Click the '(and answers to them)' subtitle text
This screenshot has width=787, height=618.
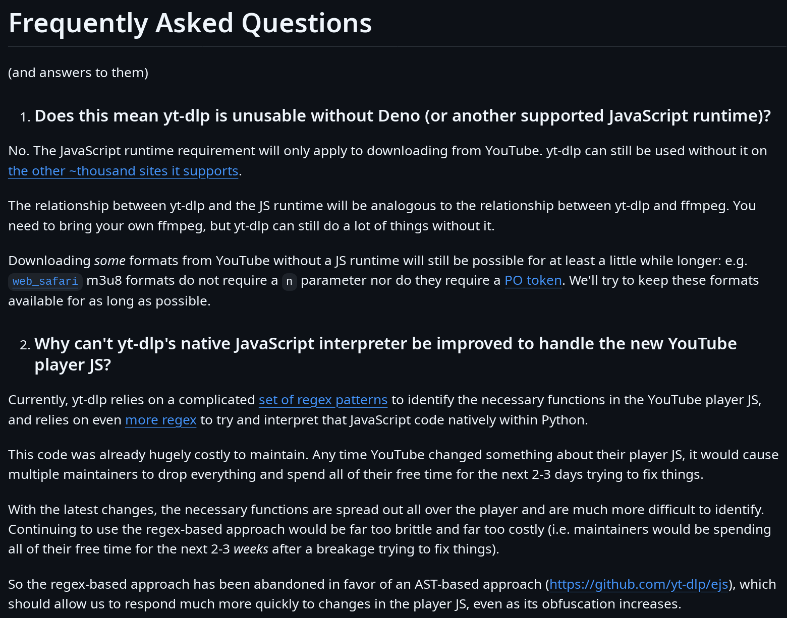click(x=78, y=73)
